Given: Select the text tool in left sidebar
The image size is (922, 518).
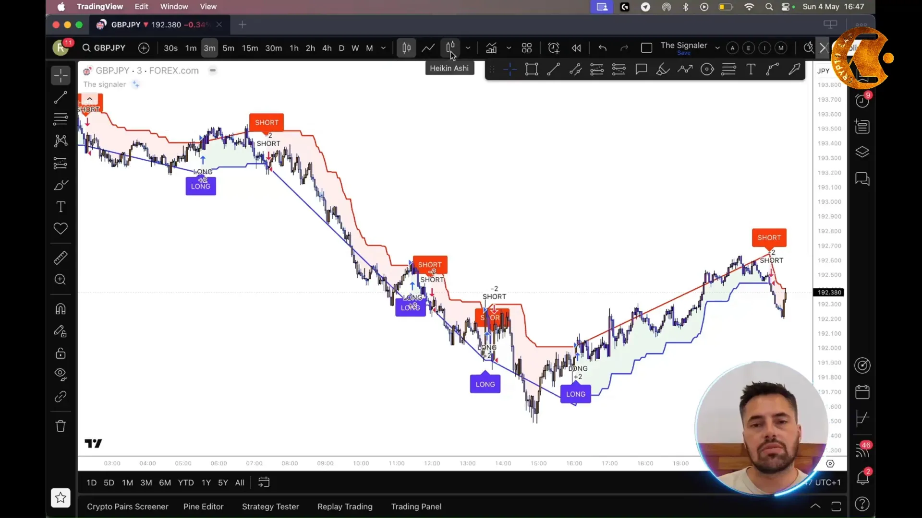Looking at the screenshot, I should tap(61, 207).
